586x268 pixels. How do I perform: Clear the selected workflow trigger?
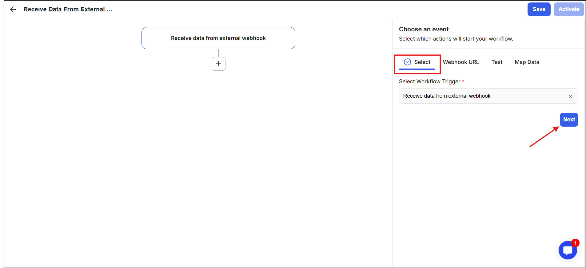tap(570, 97)
